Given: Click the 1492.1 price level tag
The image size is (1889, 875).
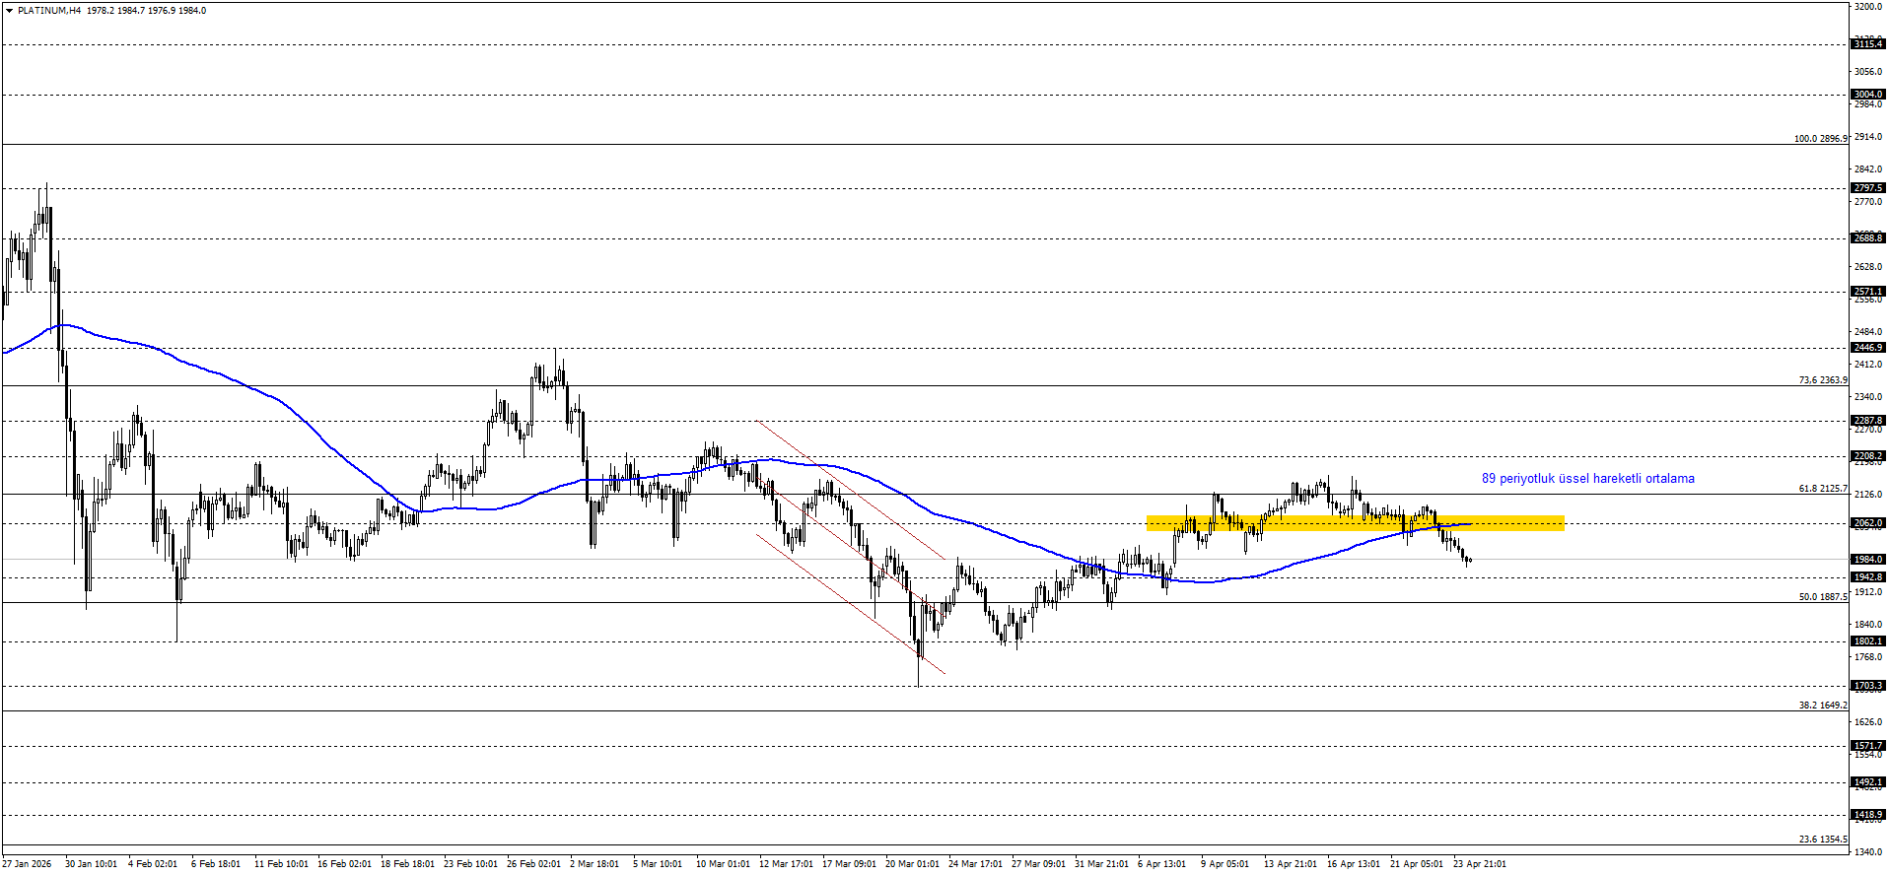Looking at the screenshot, I should click(x=1868, y=782).
